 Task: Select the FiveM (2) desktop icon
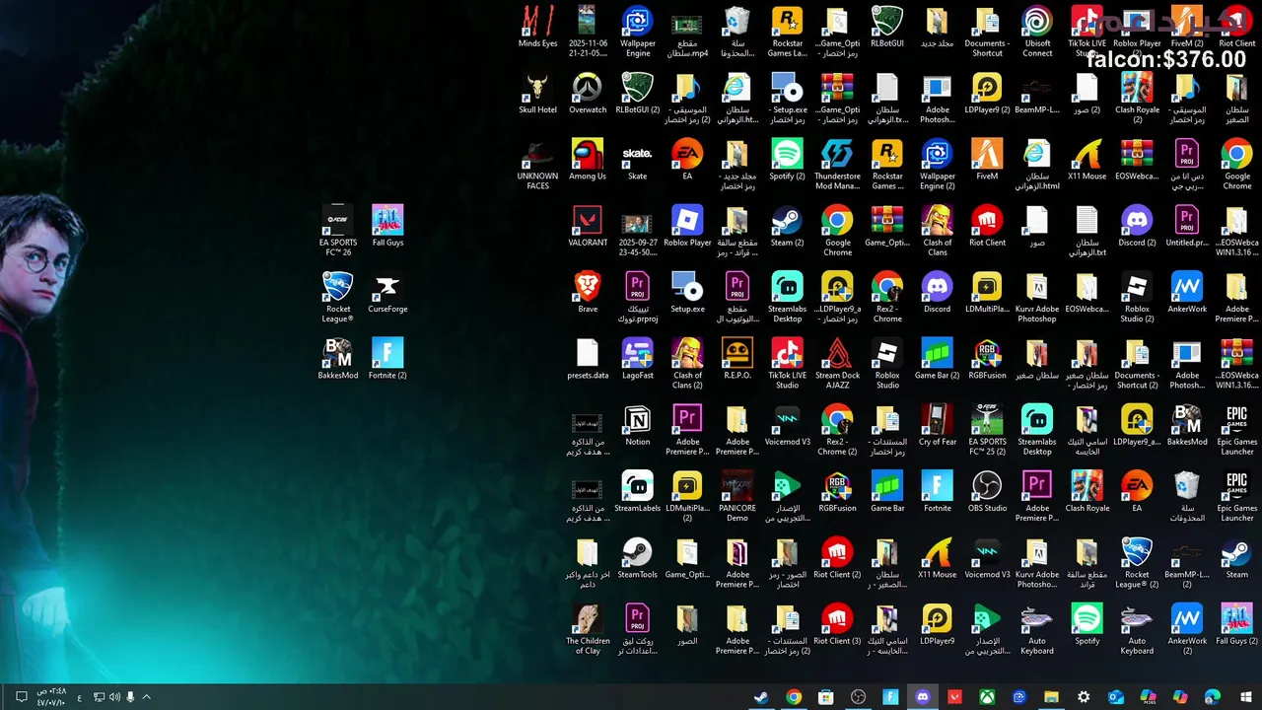[x=1187, y=28]
